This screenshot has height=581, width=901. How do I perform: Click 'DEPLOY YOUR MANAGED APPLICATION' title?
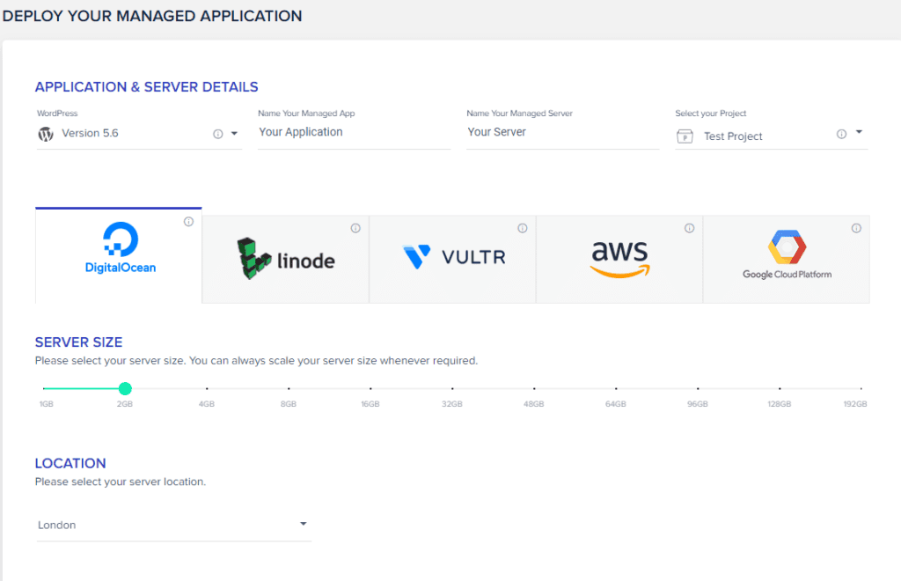pyautogui.click(x=152, y=16)
